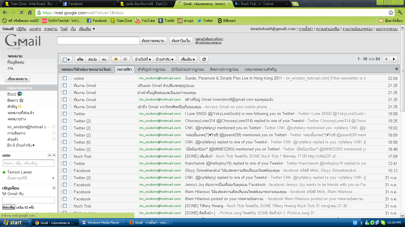Close the new inbox trial tab bar
This screenshot has width=405, height=227.
point(397,69)
